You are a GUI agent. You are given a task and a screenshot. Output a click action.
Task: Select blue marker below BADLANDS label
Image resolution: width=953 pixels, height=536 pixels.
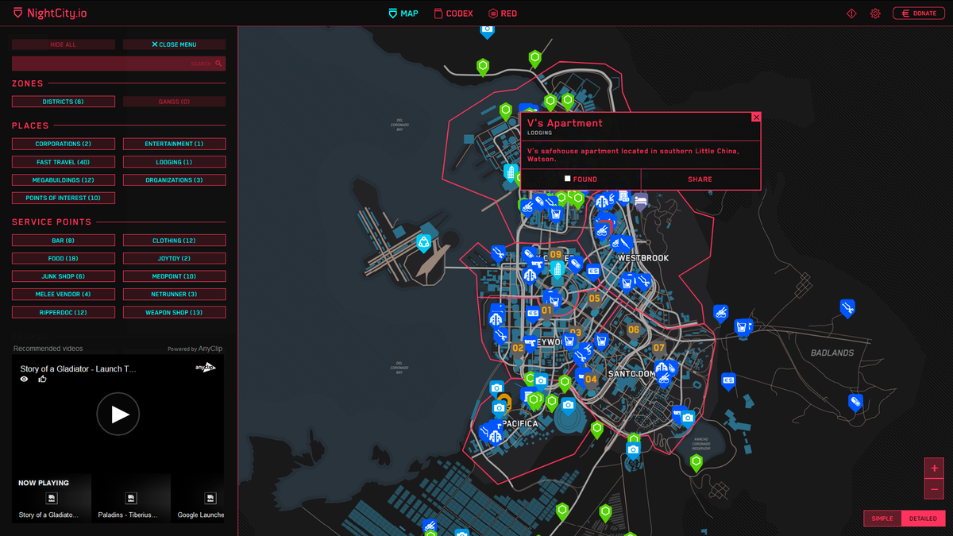pyautogui.click(x=855, y=402)
